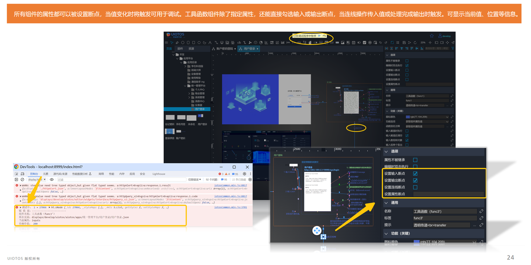Click 设置属性断点 field in enlarged panel
This screenshot has height=265, width=531.
pyautogui.click(x=448, y=194)
